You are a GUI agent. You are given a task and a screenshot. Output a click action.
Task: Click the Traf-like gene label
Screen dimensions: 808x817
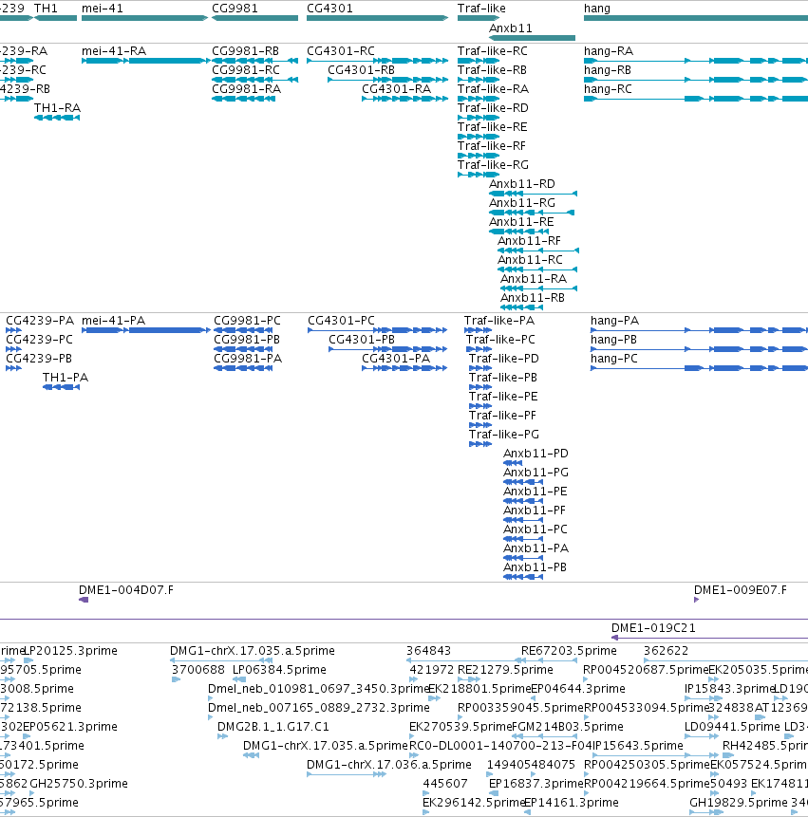point(481,9)
